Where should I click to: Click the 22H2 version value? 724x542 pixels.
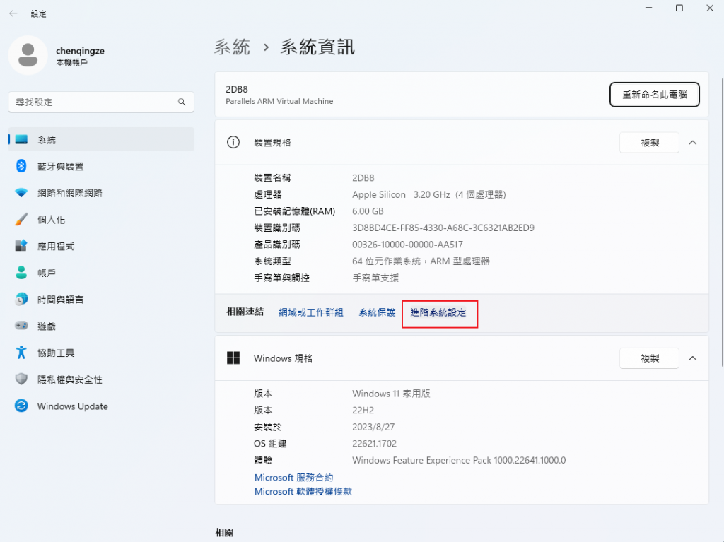tap(363, 411)
